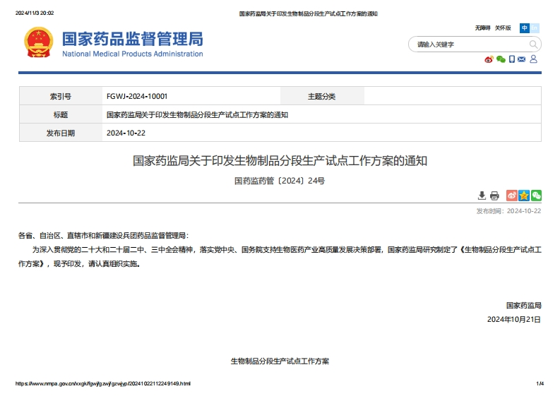Screen dimensions: 560x396
Task: Click the index number FGWJ-2024-10001
Action: (137, 96)
